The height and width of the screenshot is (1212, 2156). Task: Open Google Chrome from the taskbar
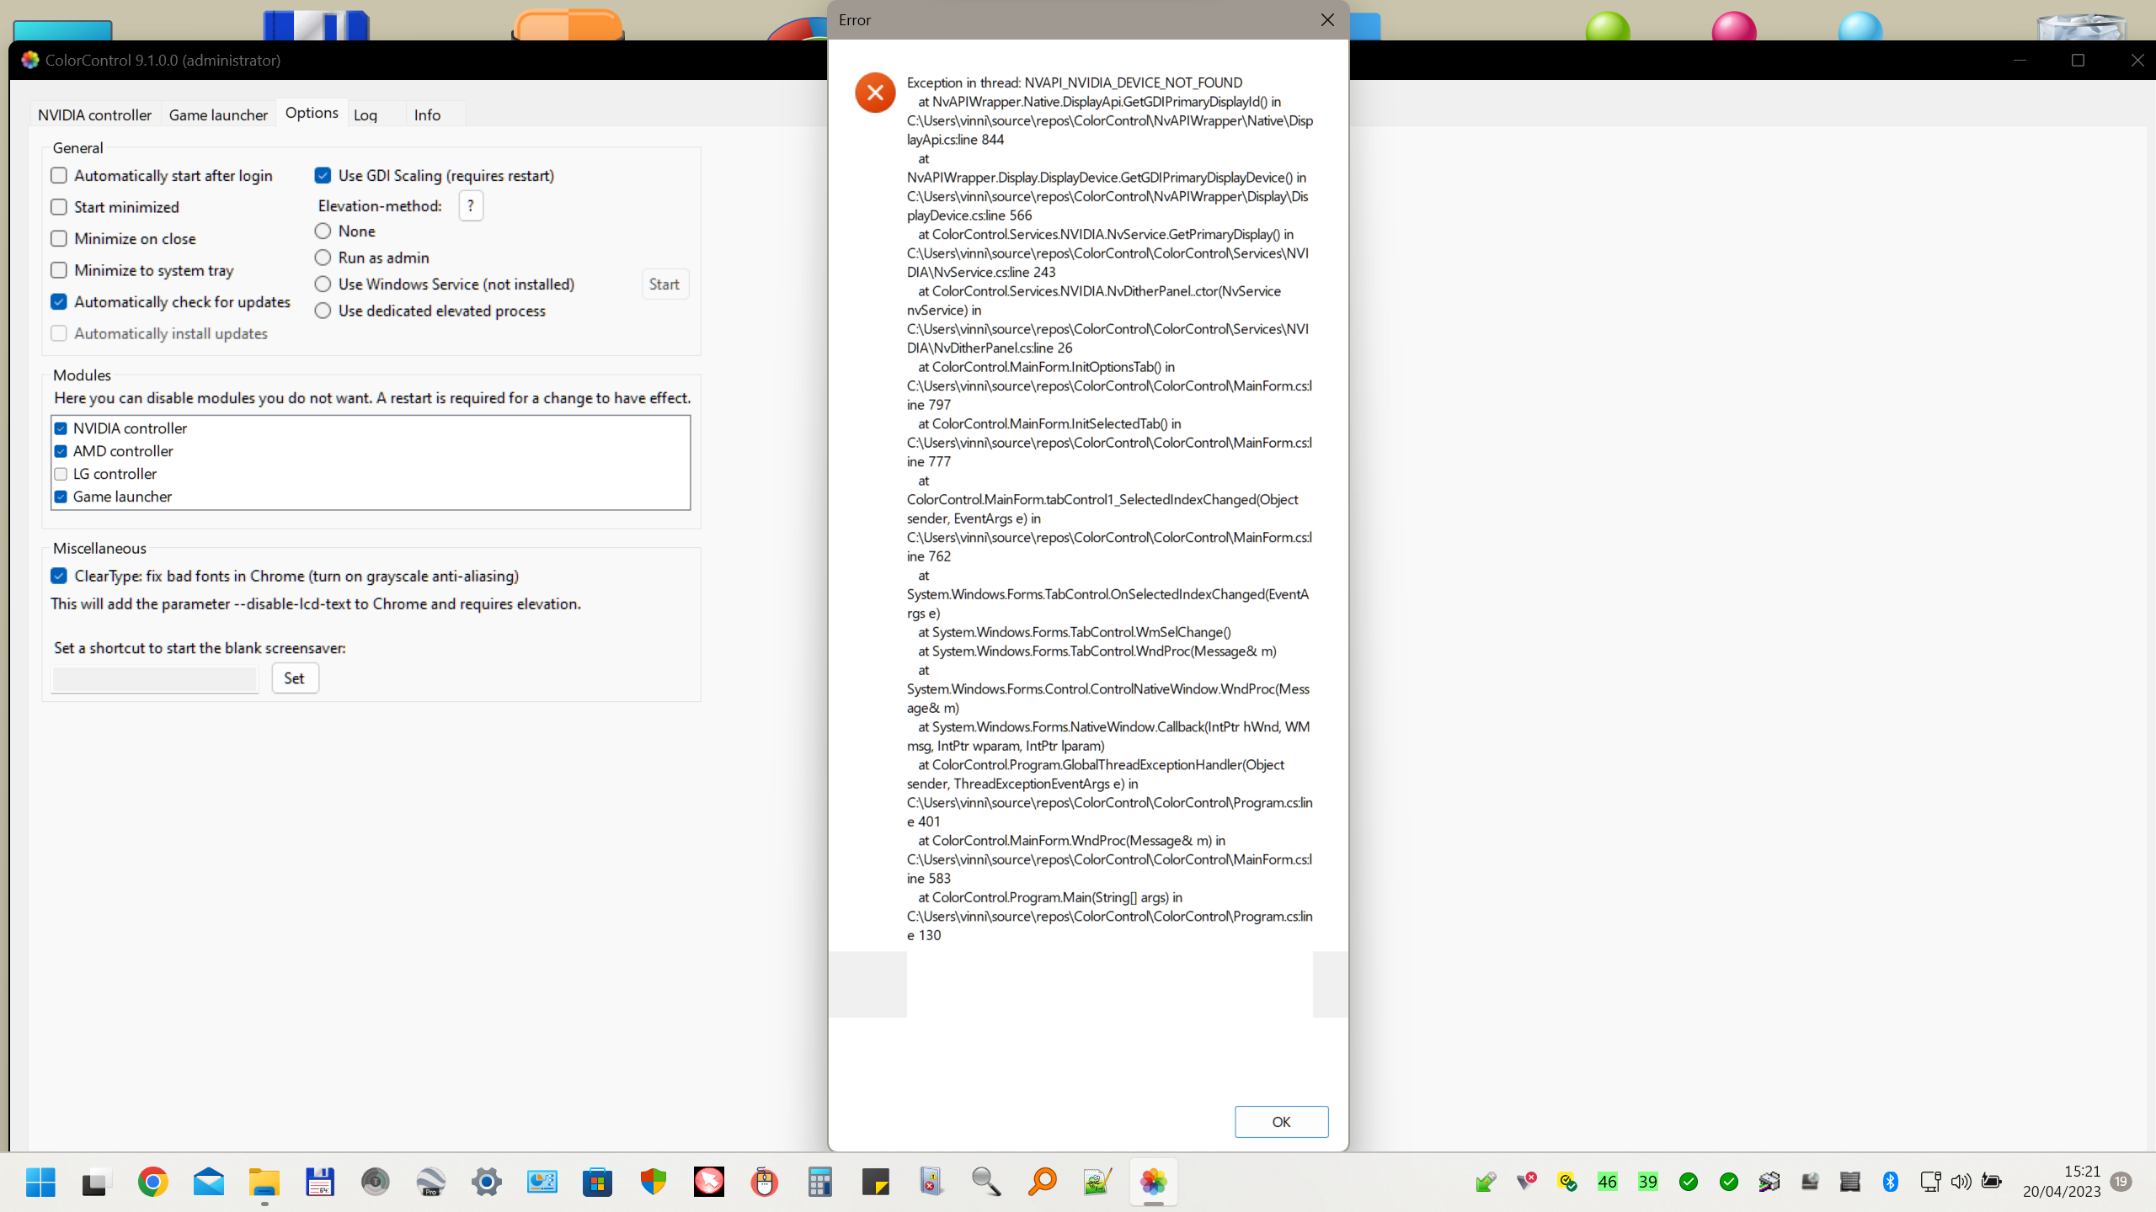pos(152,1182)
